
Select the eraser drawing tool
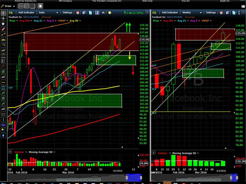pos(3,29)
